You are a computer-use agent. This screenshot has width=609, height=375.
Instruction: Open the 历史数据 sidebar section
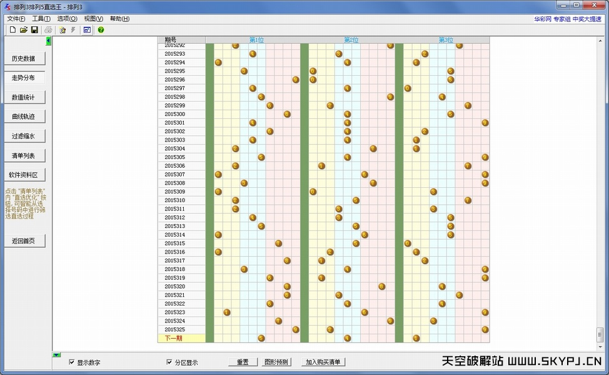point(24,59)
